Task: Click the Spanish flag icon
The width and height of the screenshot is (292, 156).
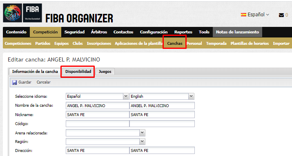Action: coord(243,15)
